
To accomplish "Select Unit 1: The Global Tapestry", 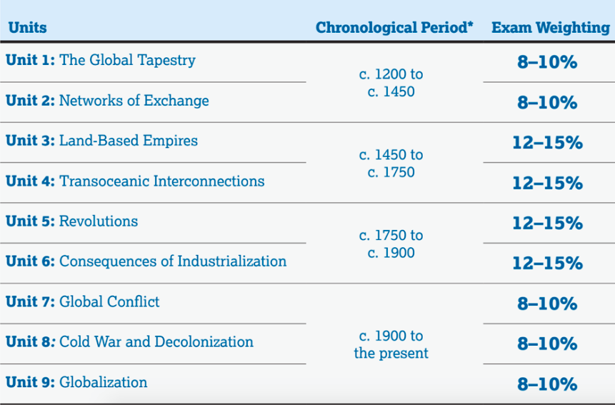I will pos(101,61).
